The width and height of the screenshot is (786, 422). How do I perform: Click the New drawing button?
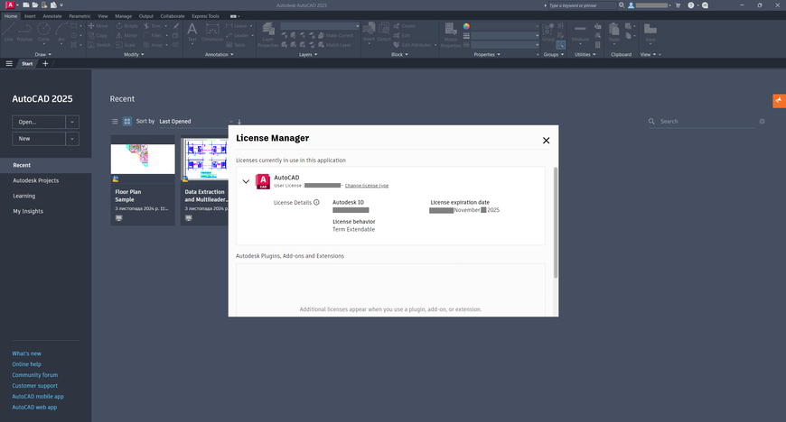pos(39,139)
